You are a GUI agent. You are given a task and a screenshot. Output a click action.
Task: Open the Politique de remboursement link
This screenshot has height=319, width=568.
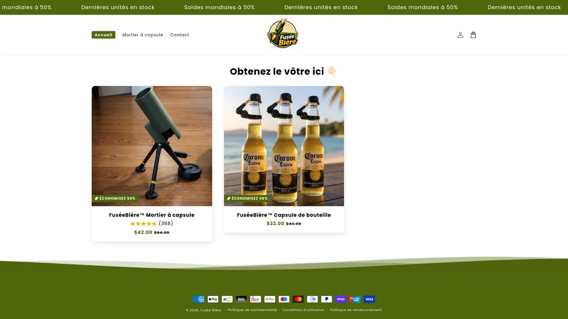click(x=356, y=310)
